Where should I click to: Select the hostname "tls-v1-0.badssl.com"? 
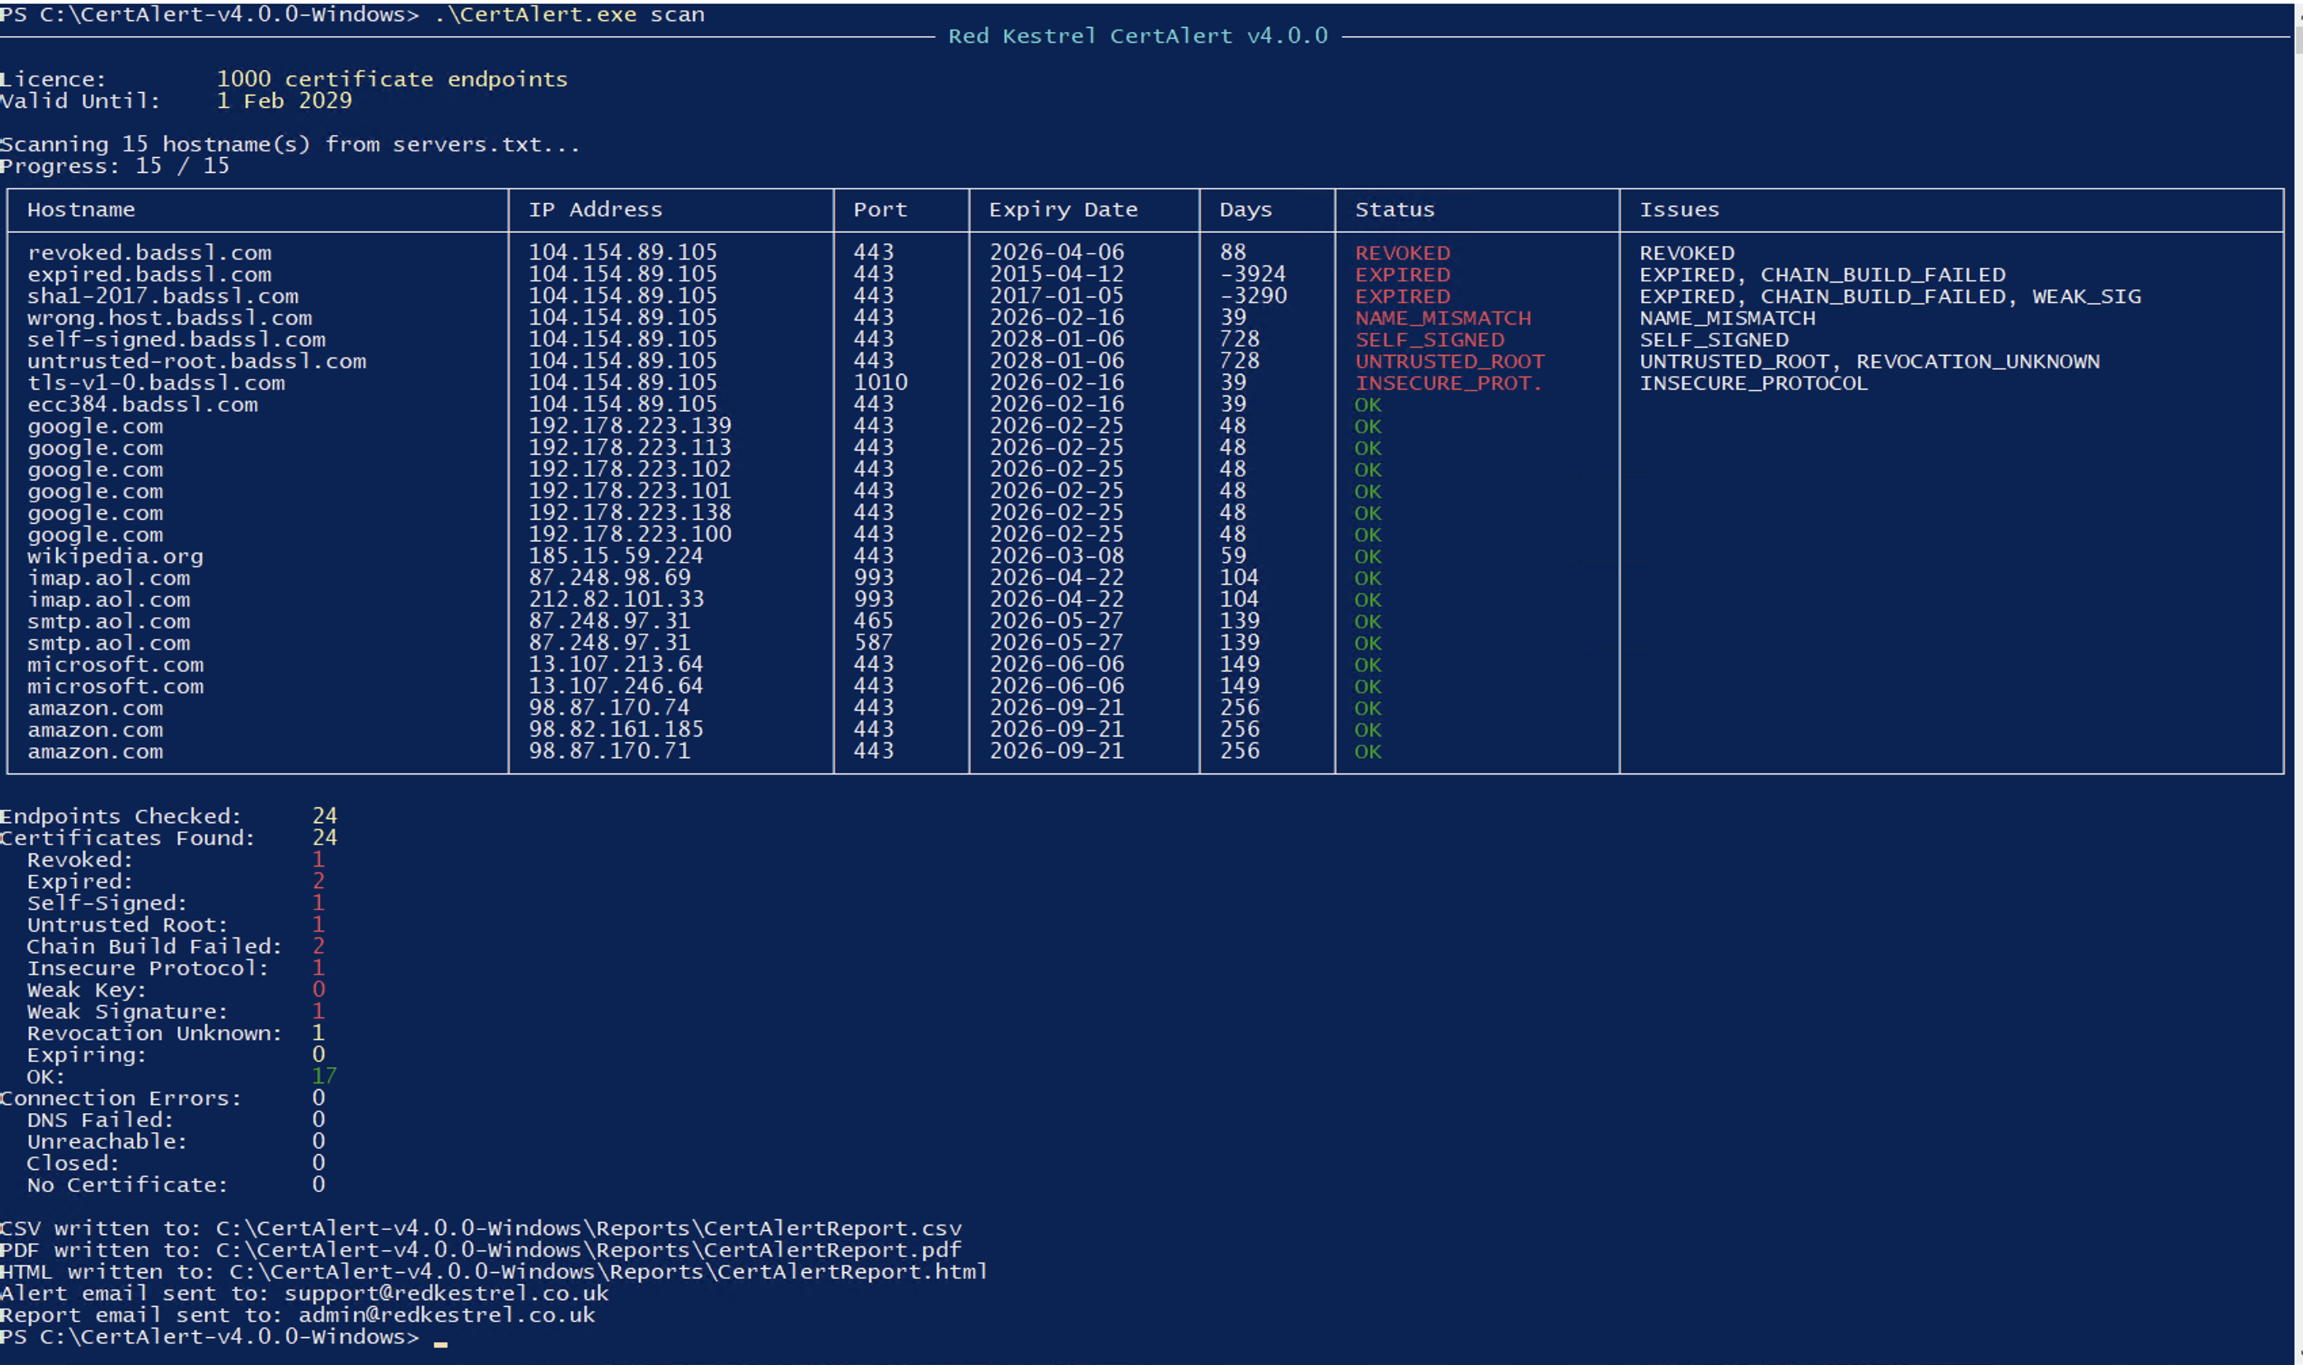157,383
